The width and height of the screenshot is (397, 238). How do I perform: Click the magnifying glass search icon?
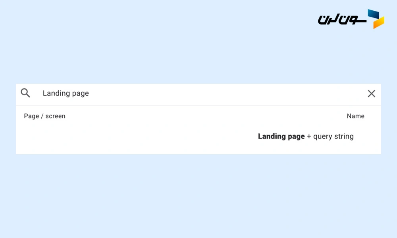pyautogui.click(x=25, y=93)
